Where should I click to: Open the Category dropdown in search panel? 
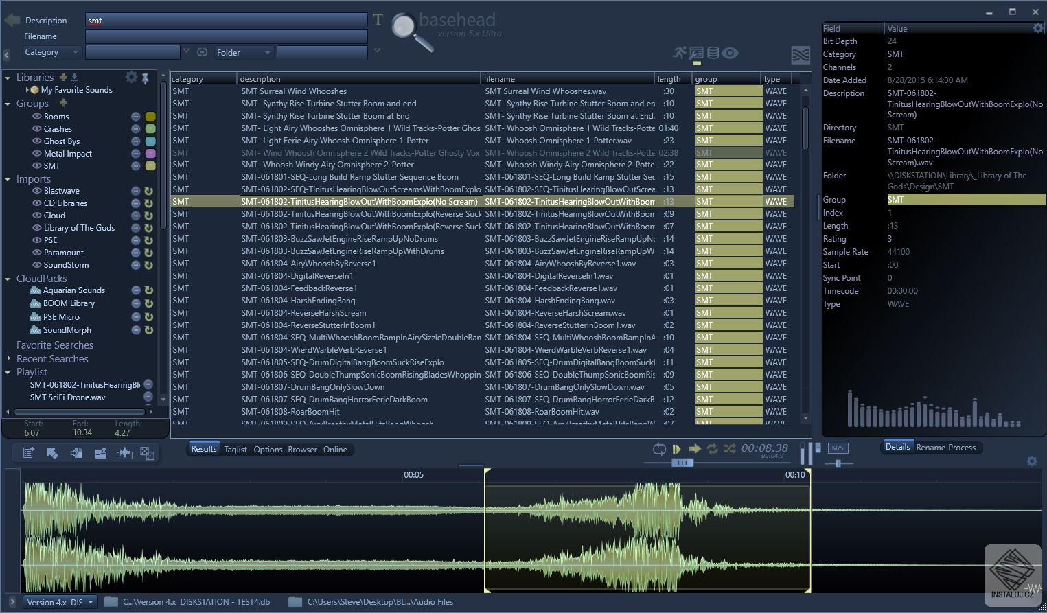pos(51,52)
